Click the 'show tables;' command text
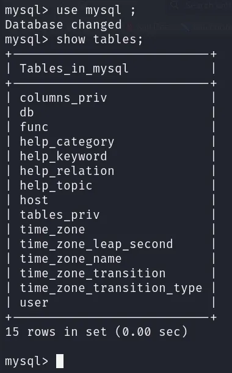This screenshot has height=373, width=232. point(100,39)
